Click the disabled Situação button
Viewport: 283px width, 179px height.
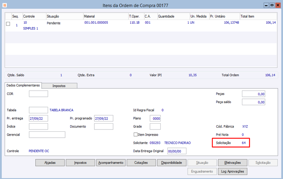click(202, 163)
